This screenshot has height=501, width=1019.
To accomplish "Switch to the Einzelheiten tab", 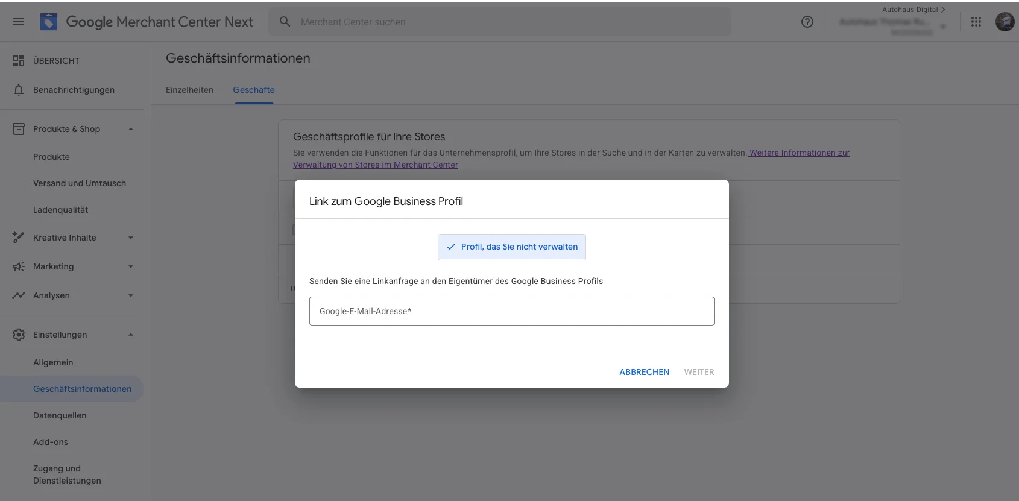I will 189,90.
